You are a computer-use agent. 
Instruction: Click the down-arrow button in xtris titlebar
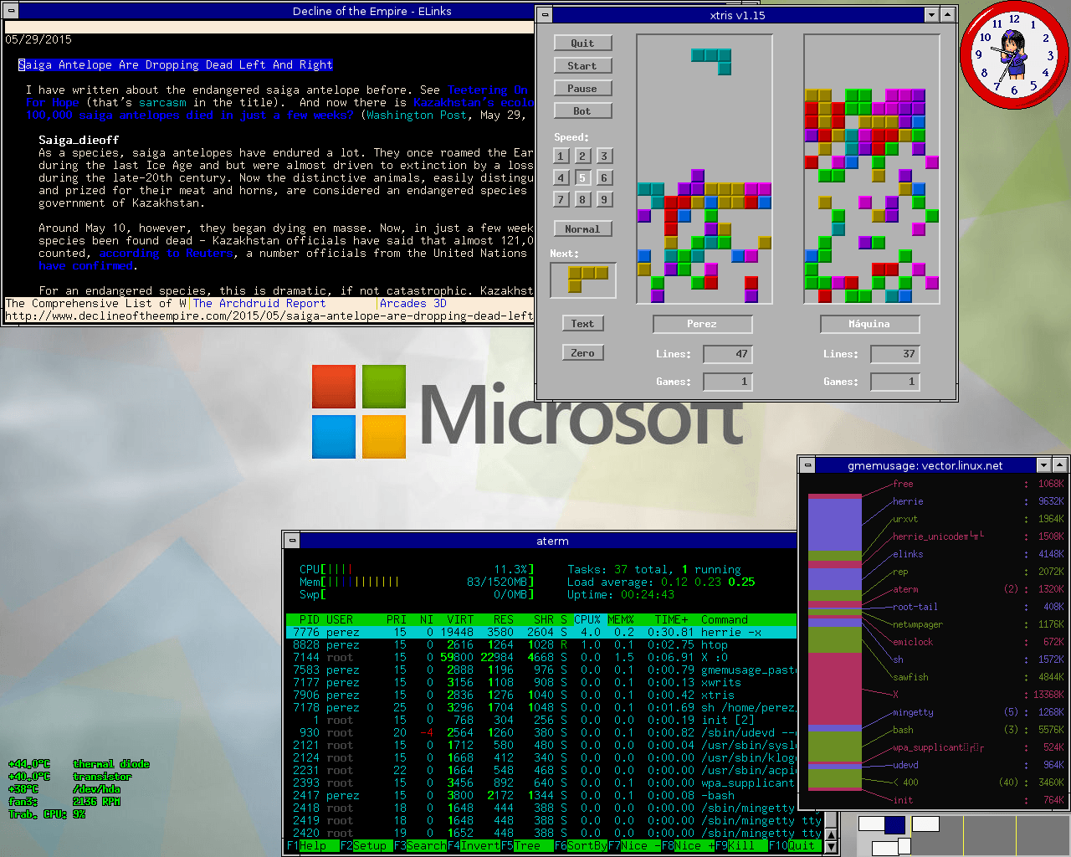click(932, 15)
